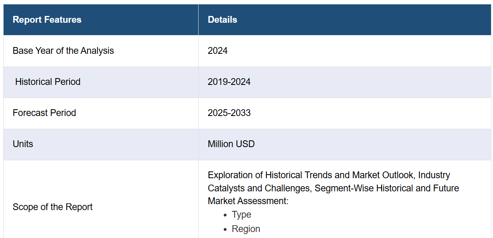Click the bullet dot before Region
The image size is (493, 238).
(x=225, y=230)
